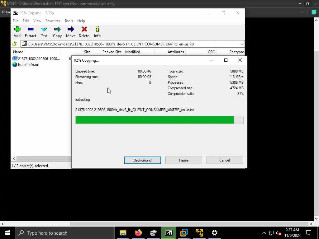Open the VirtualBox-style blue taskbar icon
The image size is (319, 239).
click(184, 233)
